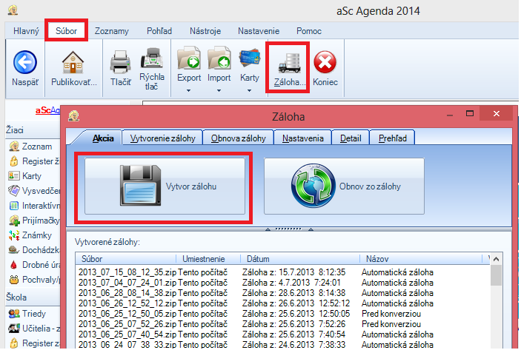Expand the Export dropdown arrow
Viewport: 521px width, 350px height.
click(188, 90)
